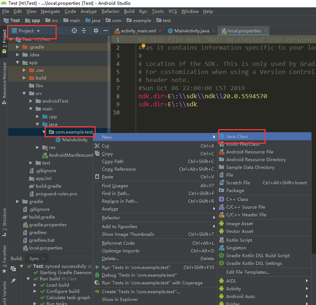Choose Show in Explorer from context menu
Image resolution: width=316 pixels, height=305 pixels.
coord(119,299)
